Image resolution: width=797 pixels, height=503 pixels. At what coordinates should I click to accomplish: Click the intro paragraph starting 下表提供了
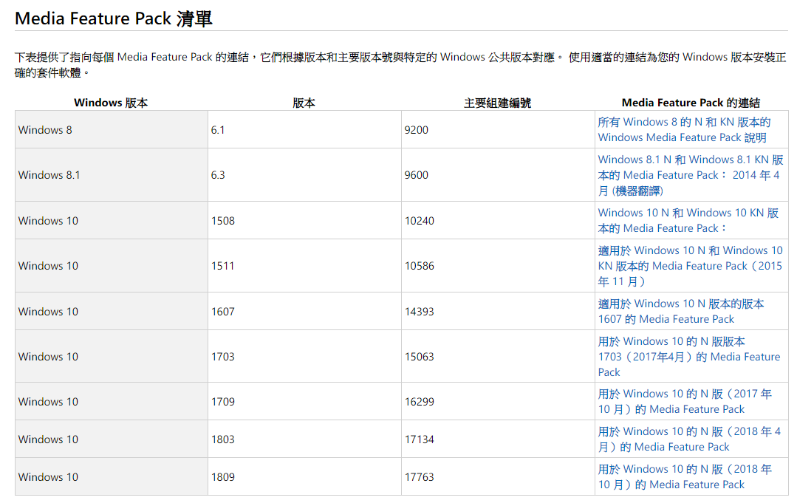[400, 64]
